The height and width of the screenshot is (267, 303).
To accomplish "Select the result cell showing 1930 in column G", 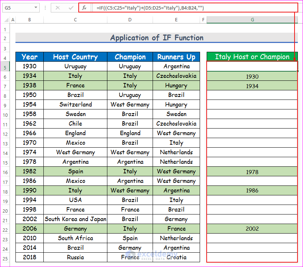I will 252,76.
